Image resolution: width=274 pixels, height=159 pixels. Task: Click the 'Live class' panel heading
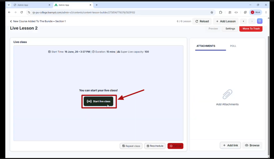[20, 42]
